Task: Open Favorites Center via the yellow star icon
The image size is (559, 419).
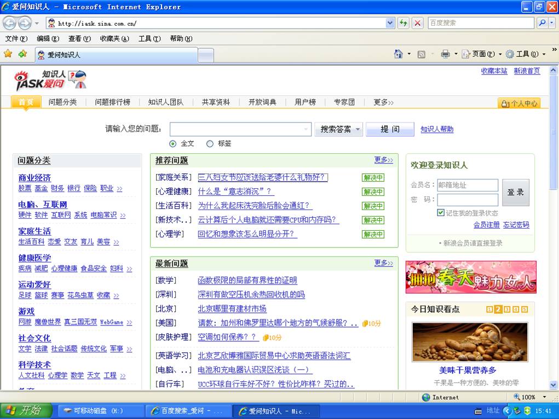Action: coord(8,54)
